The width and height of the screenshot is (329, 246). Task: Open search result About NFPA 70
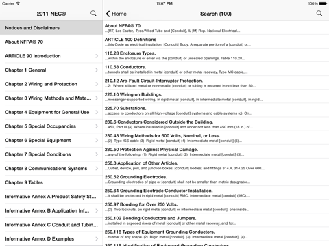point(217,28)
